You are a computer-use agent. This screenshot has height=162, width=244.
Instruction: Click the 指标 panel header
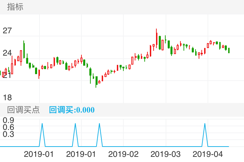click(15, 7)
